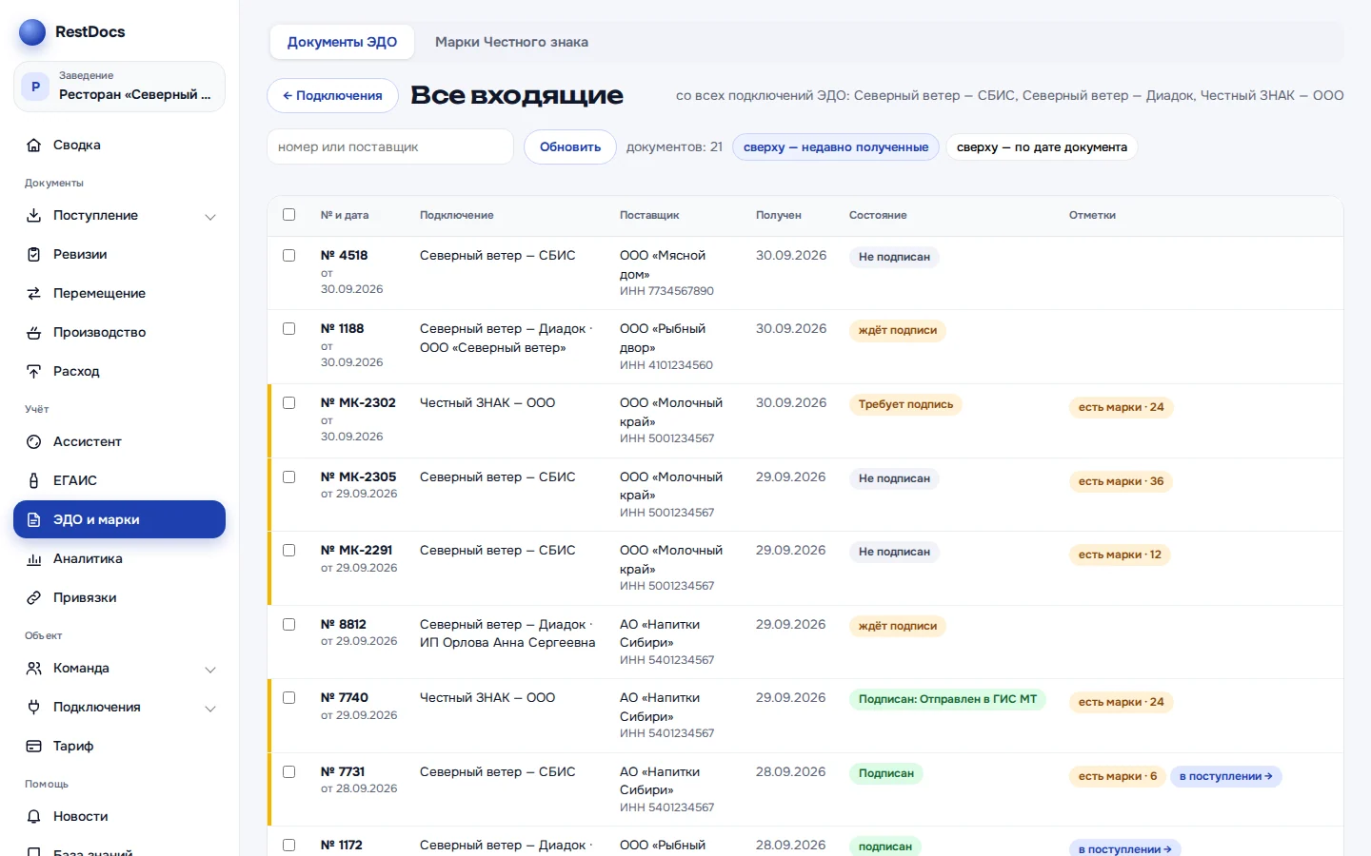Screen dimensions: 1371x856
Task: Check the box for document № 4518
Action: point(289,255)
